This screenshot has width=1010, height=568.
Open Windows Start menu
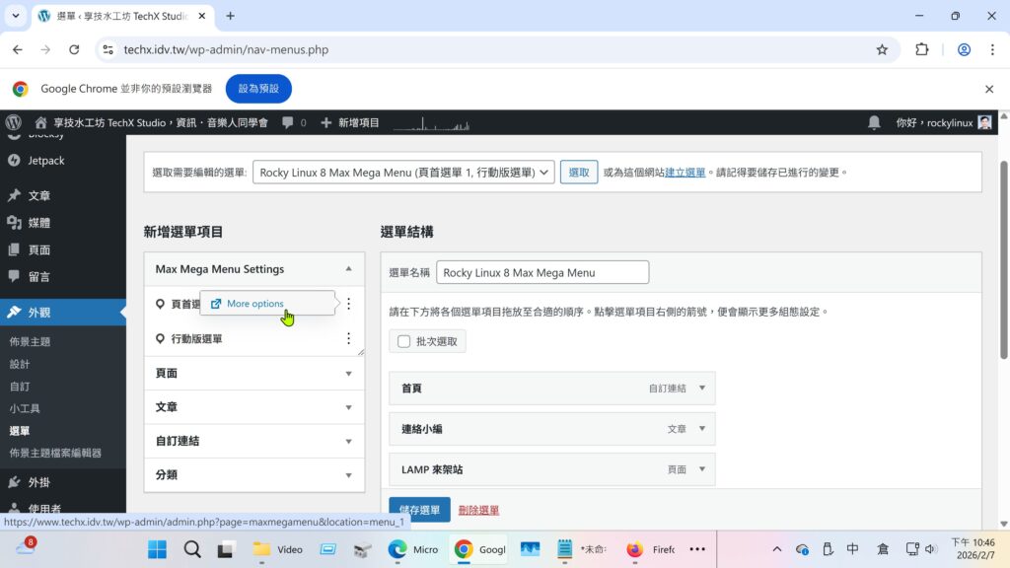tap(158, 549)
